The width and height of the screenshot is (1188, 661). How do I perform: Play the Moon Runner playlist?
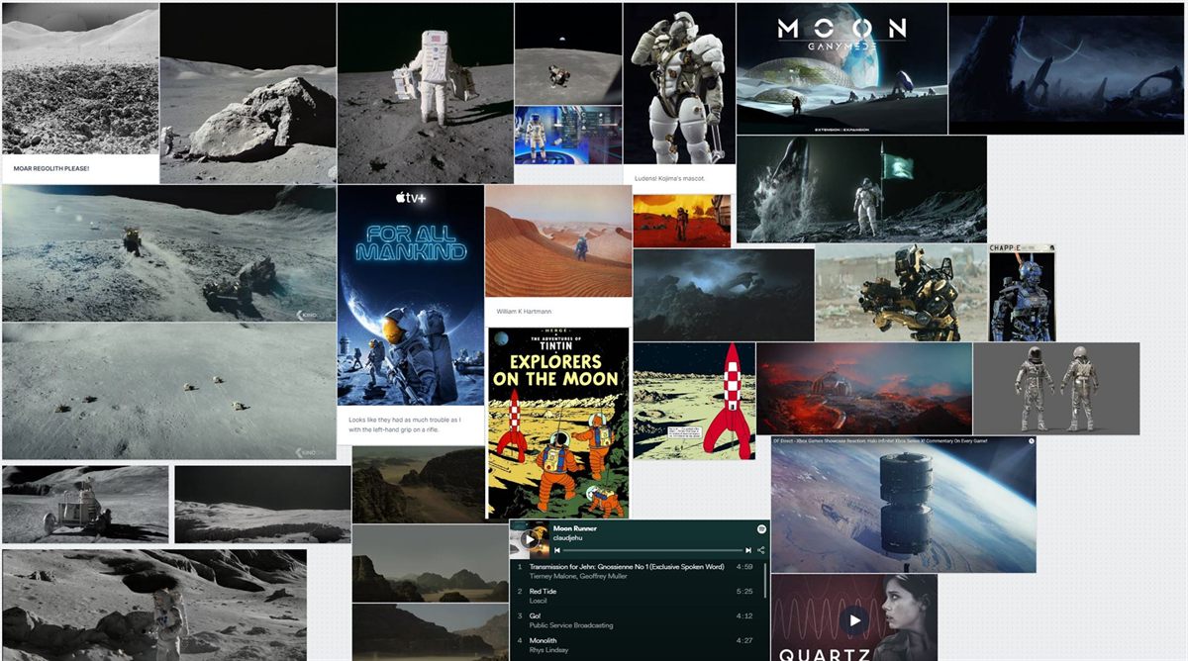[x=530, y=539]
